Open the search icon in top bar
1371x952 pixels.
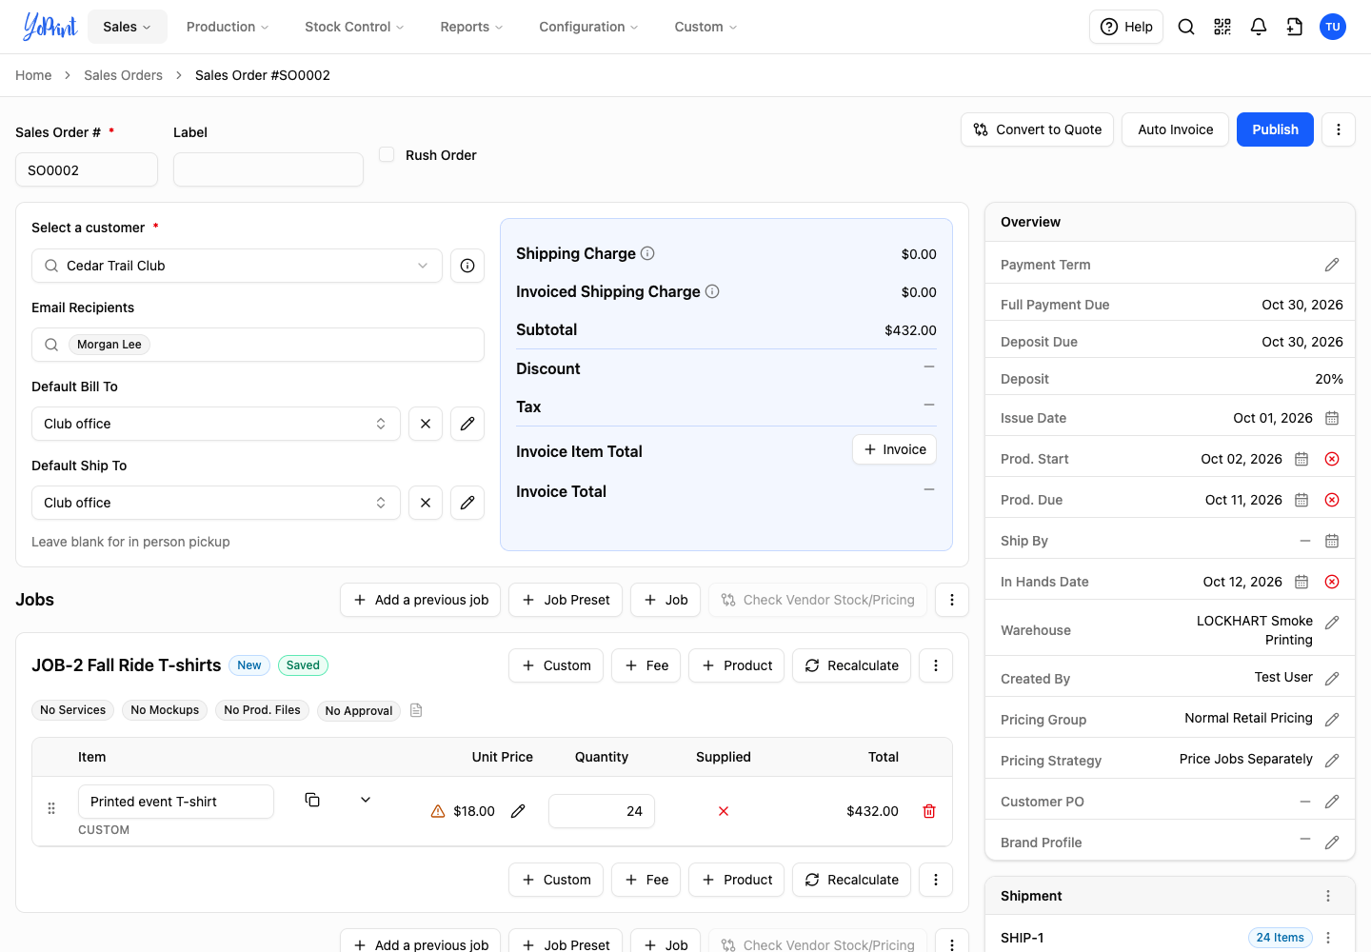(1186, 27)
